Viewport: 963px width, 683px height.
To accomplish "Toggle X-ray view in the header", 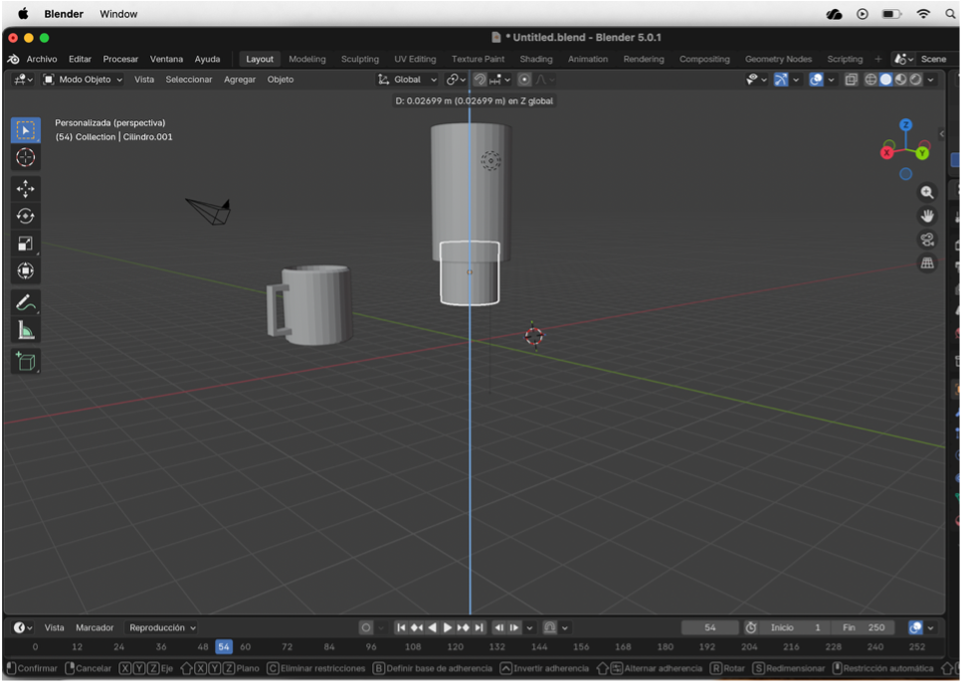I will tap(851, 80).
